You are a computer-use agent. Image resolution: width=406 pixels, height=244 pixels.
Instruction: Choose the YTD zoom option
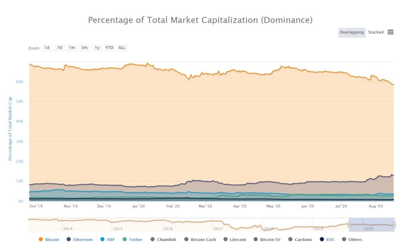109,48
